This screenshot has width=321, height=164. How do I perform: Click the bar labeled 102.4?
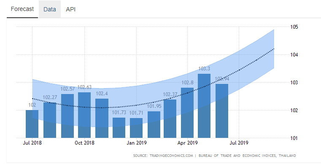pyautogui.click(x=102, y=118)
